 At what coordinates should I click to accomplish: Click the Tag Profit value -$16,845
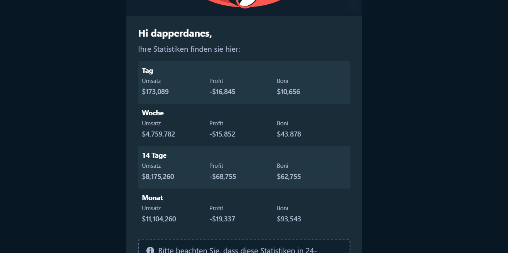(x=222, y=92)
